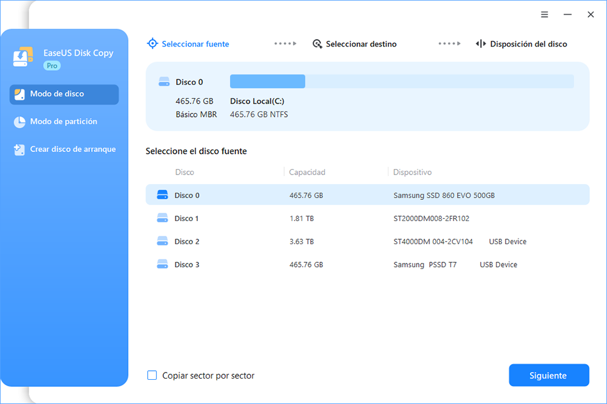Click the drive icon for Disco 0 row
Screen dimensions: 607x404
(162, 194)
